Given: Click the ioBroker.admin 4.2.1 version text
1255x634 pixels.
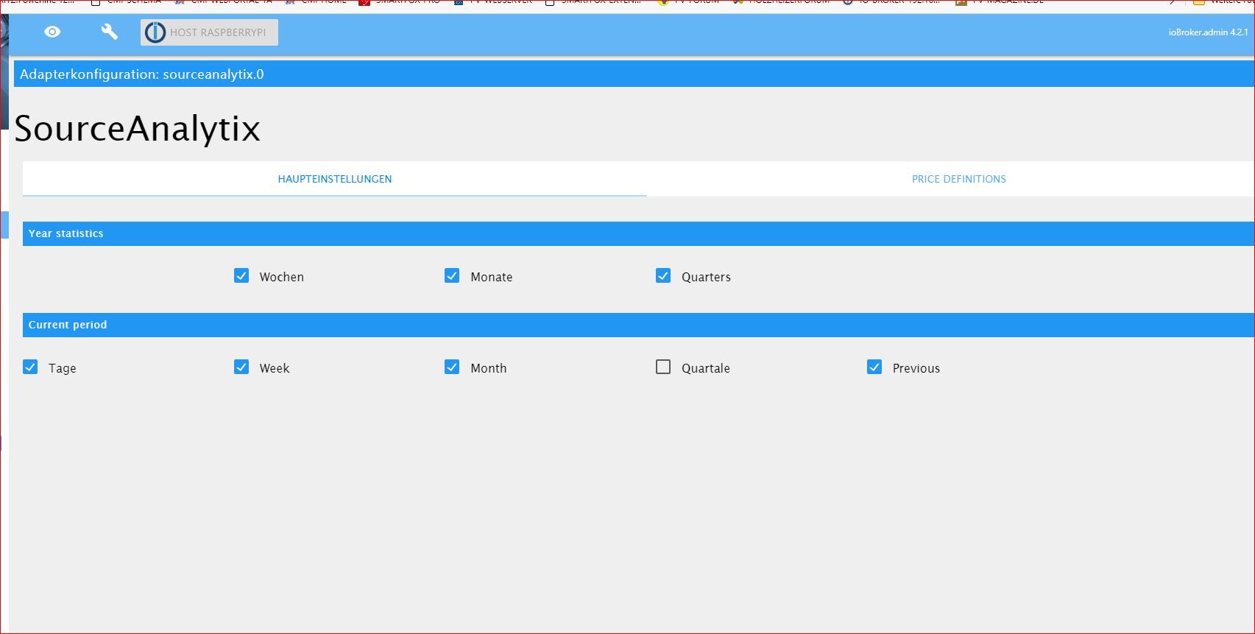Looking at the screenshot, I should pyautogui.click(x=1208, y=32).
